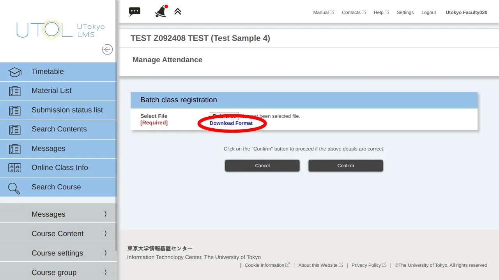The width and height of the screenshot is (499, 280).
Task: Expand the Messages submenu chevron
Action: click(x=105, y=214)
